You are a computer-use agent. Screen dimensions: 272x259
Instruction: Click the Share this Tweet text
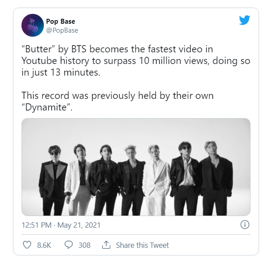pyautogui.click(x=142, y=245)
